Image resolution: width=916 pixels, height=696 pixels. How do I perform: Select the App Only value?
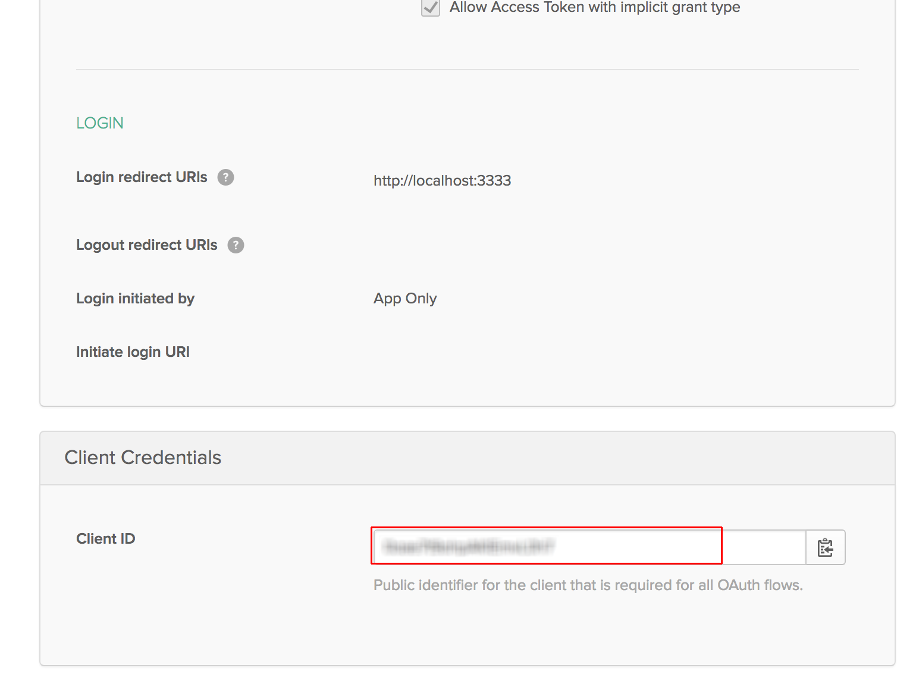pyautogui.click(x=405, y=299)
